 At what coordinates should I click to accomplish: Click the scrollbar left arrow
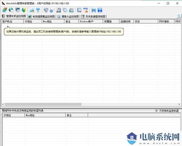pyautogui.click(x=3, y=104)
